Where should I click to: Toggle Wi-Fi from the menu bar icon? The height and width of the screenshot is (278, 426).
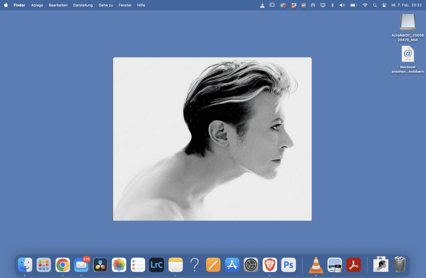[365, 5]
